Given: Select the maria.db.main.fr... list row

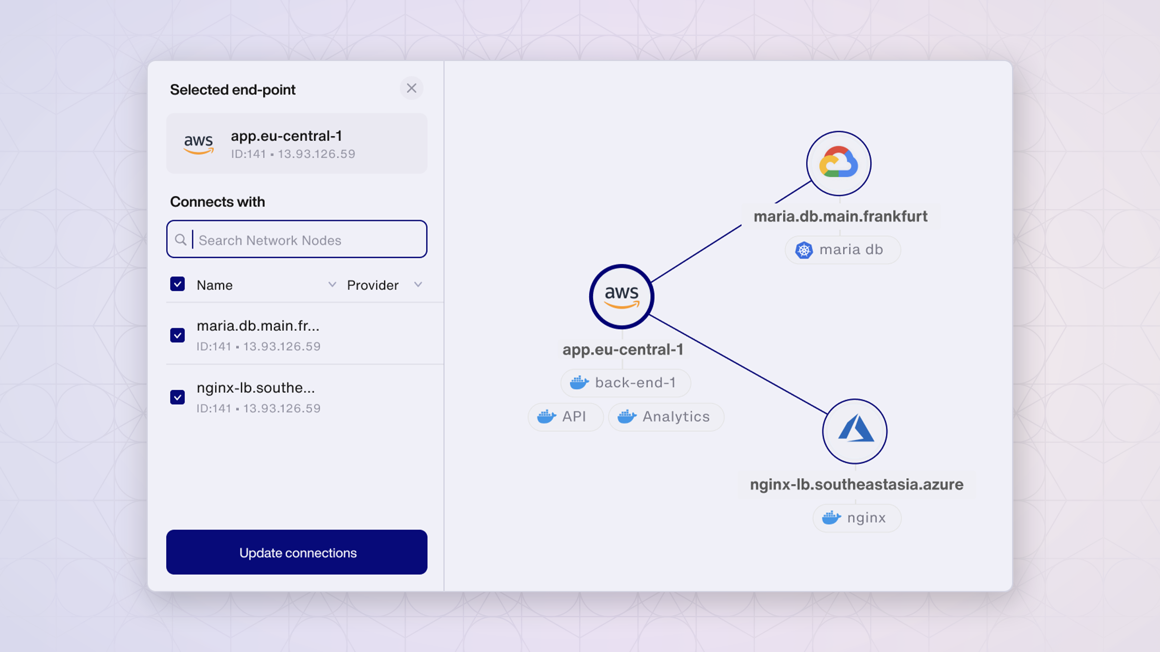Looking at the screenshot, I should click(290, 335).
